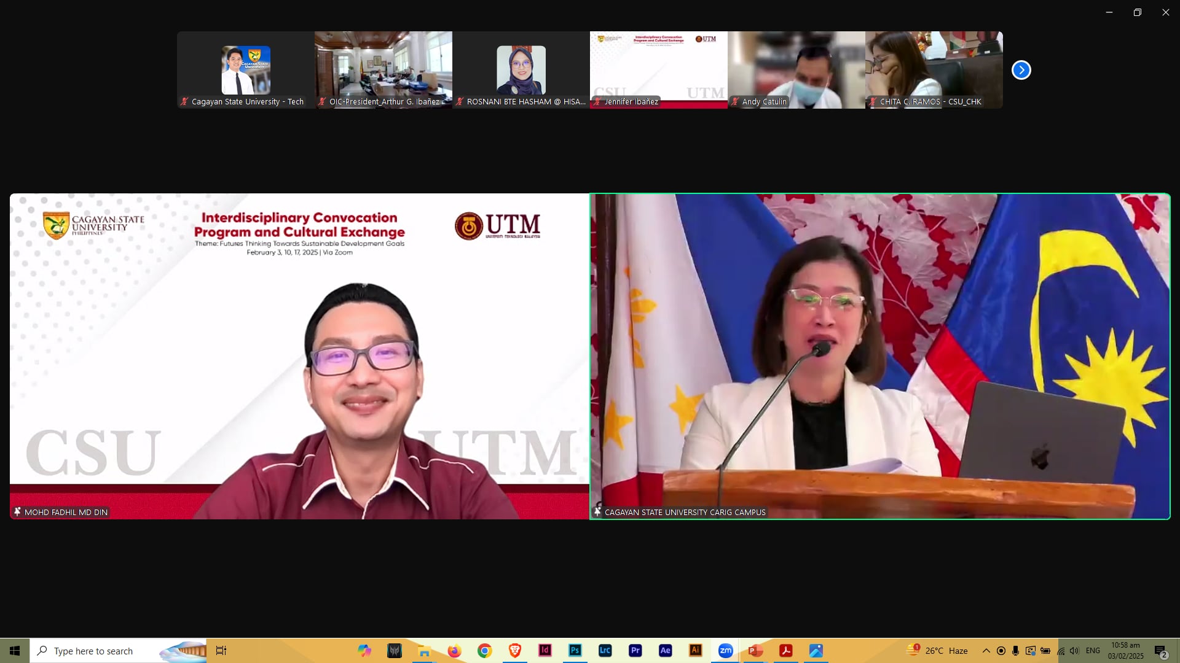The image size is (1180, 663).
Task: Open File Explorer from taskbar
Action: pos(425,651)
